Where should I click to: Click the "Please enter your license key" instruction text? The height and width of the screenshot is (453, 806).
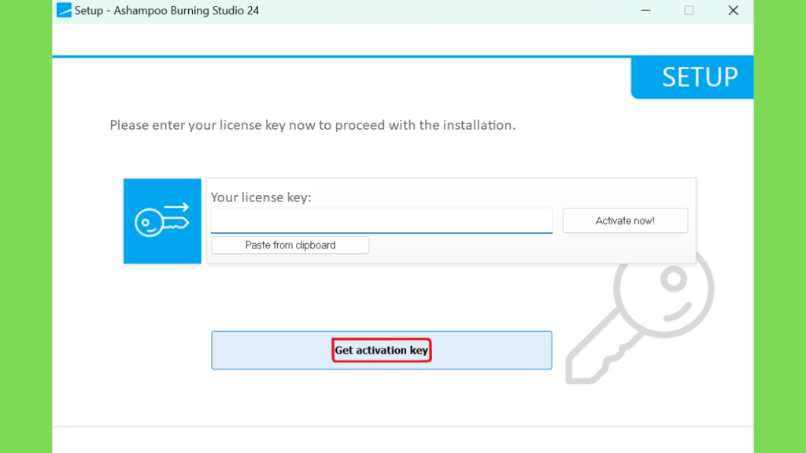click(x=312, y=125)
